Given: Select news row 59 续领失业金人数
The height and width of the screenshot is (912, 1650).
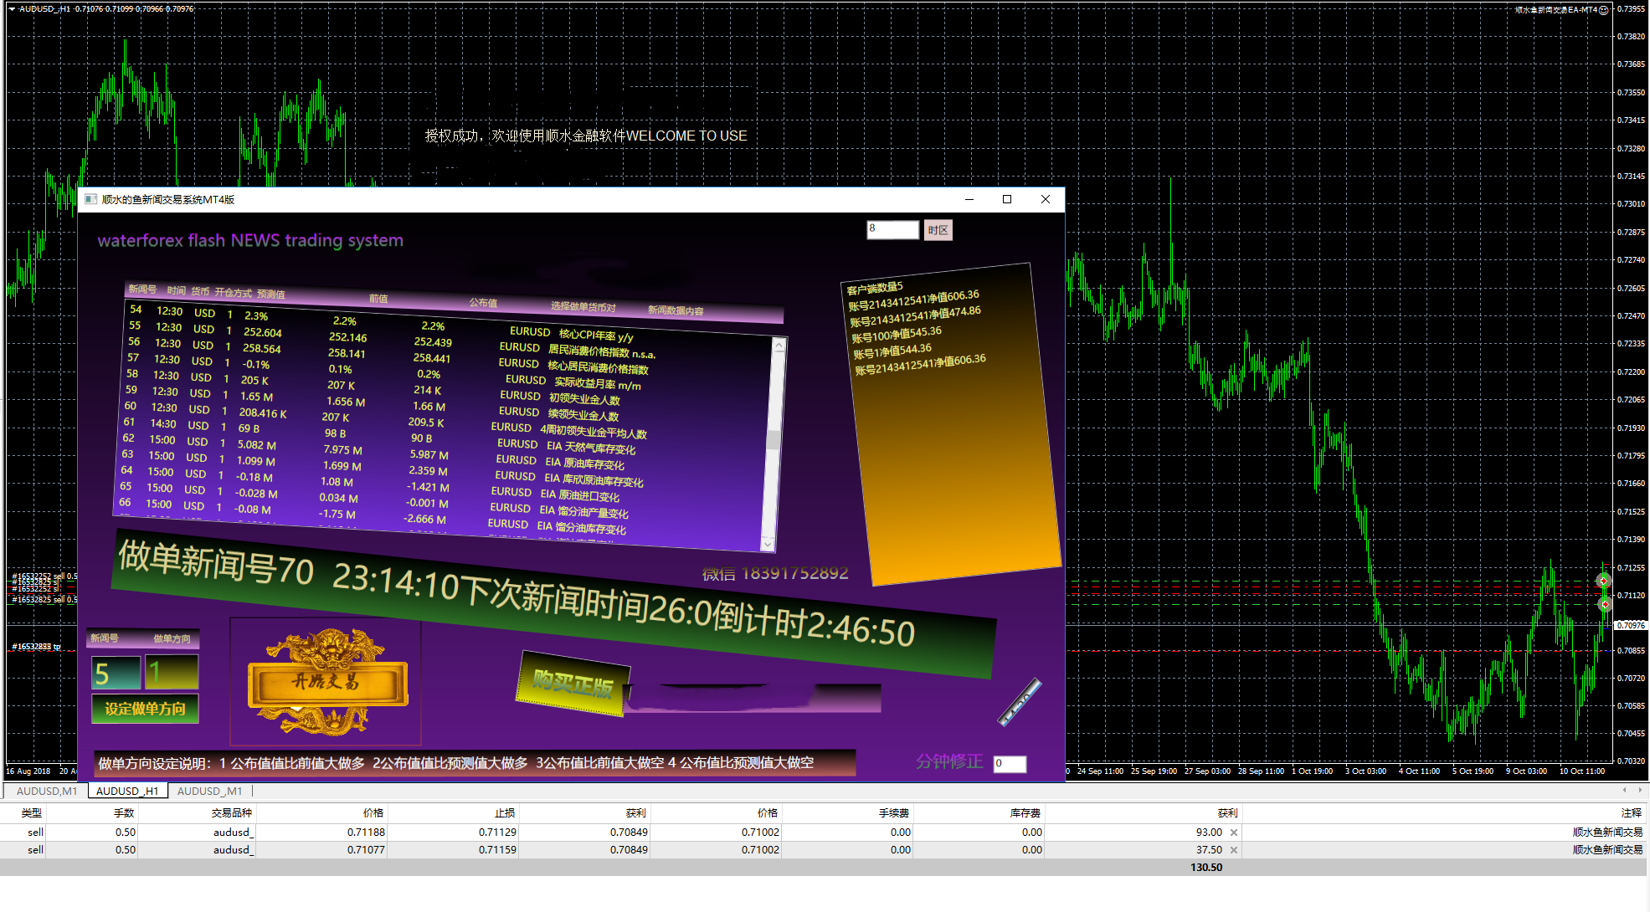Looking at the screenshot, I should coord(371,403).
